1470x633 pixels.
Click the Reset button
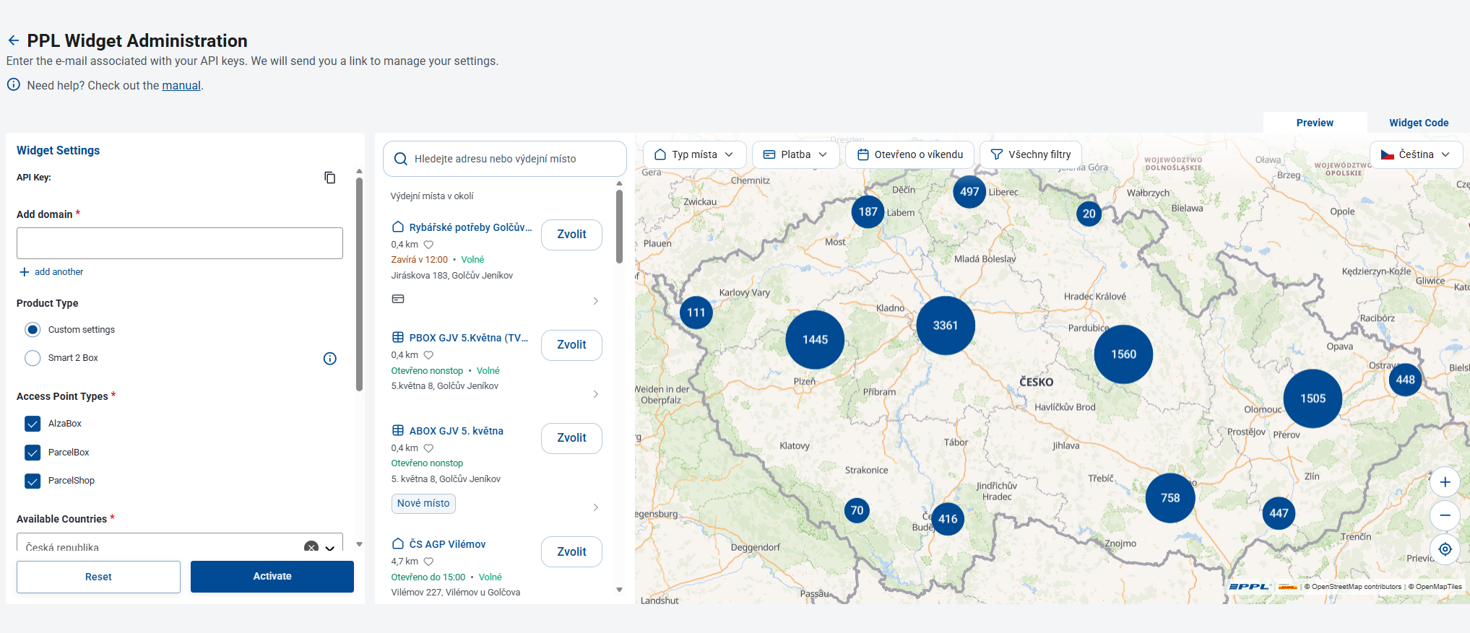pos(98,577)
